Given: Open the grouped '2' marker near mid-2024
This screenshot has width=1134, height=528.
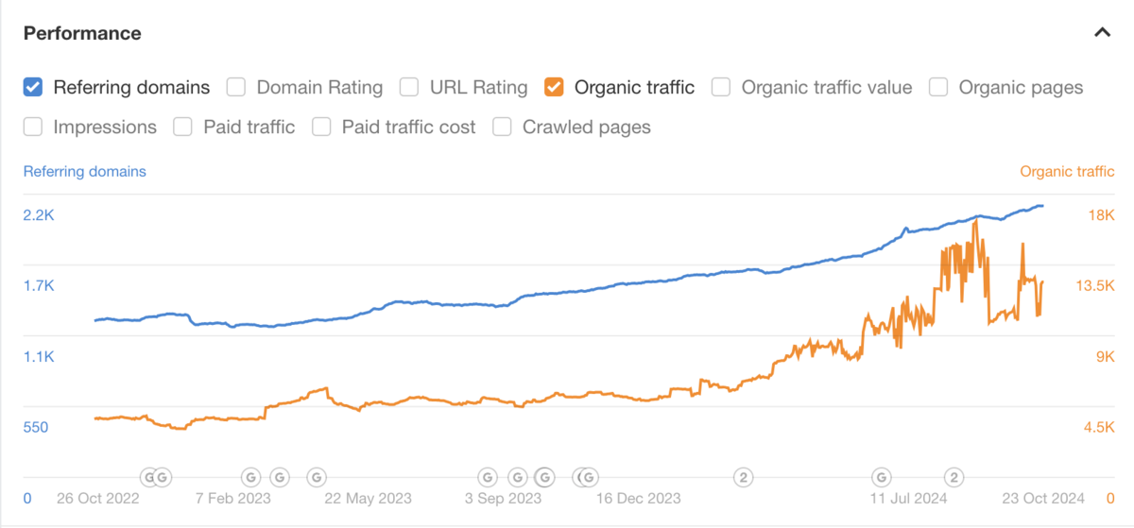Looking at the screenshot, I should [x=955, y=477].
